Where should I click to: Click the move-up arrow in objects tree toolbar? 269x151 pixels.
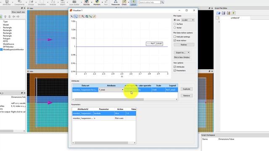pos(5,17)
